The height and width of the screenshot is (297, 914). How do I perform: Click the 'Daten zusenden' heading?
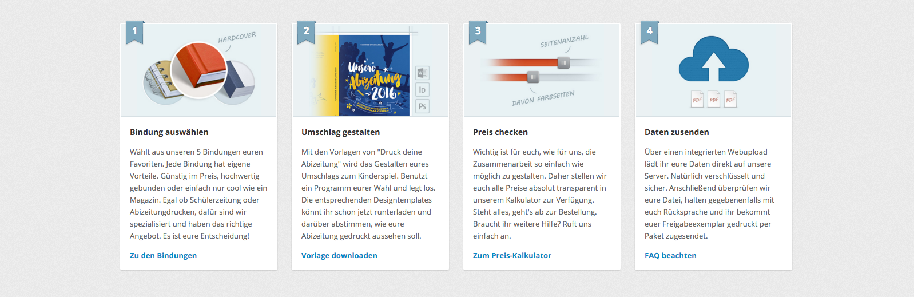click(x=677, y=132)
